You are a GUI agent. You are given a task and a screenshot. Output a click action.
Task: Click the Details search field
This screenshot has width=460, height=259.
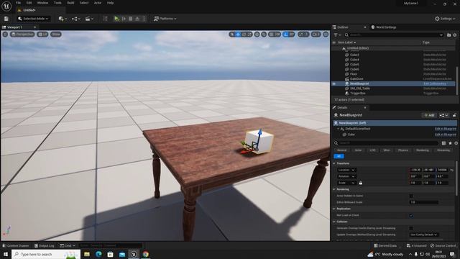pos(386,143)
